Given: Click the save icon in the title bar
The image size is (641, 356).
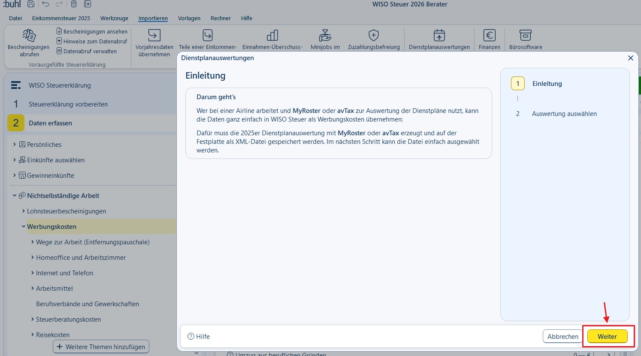Looking at the screenshot, I should point(31,4).
